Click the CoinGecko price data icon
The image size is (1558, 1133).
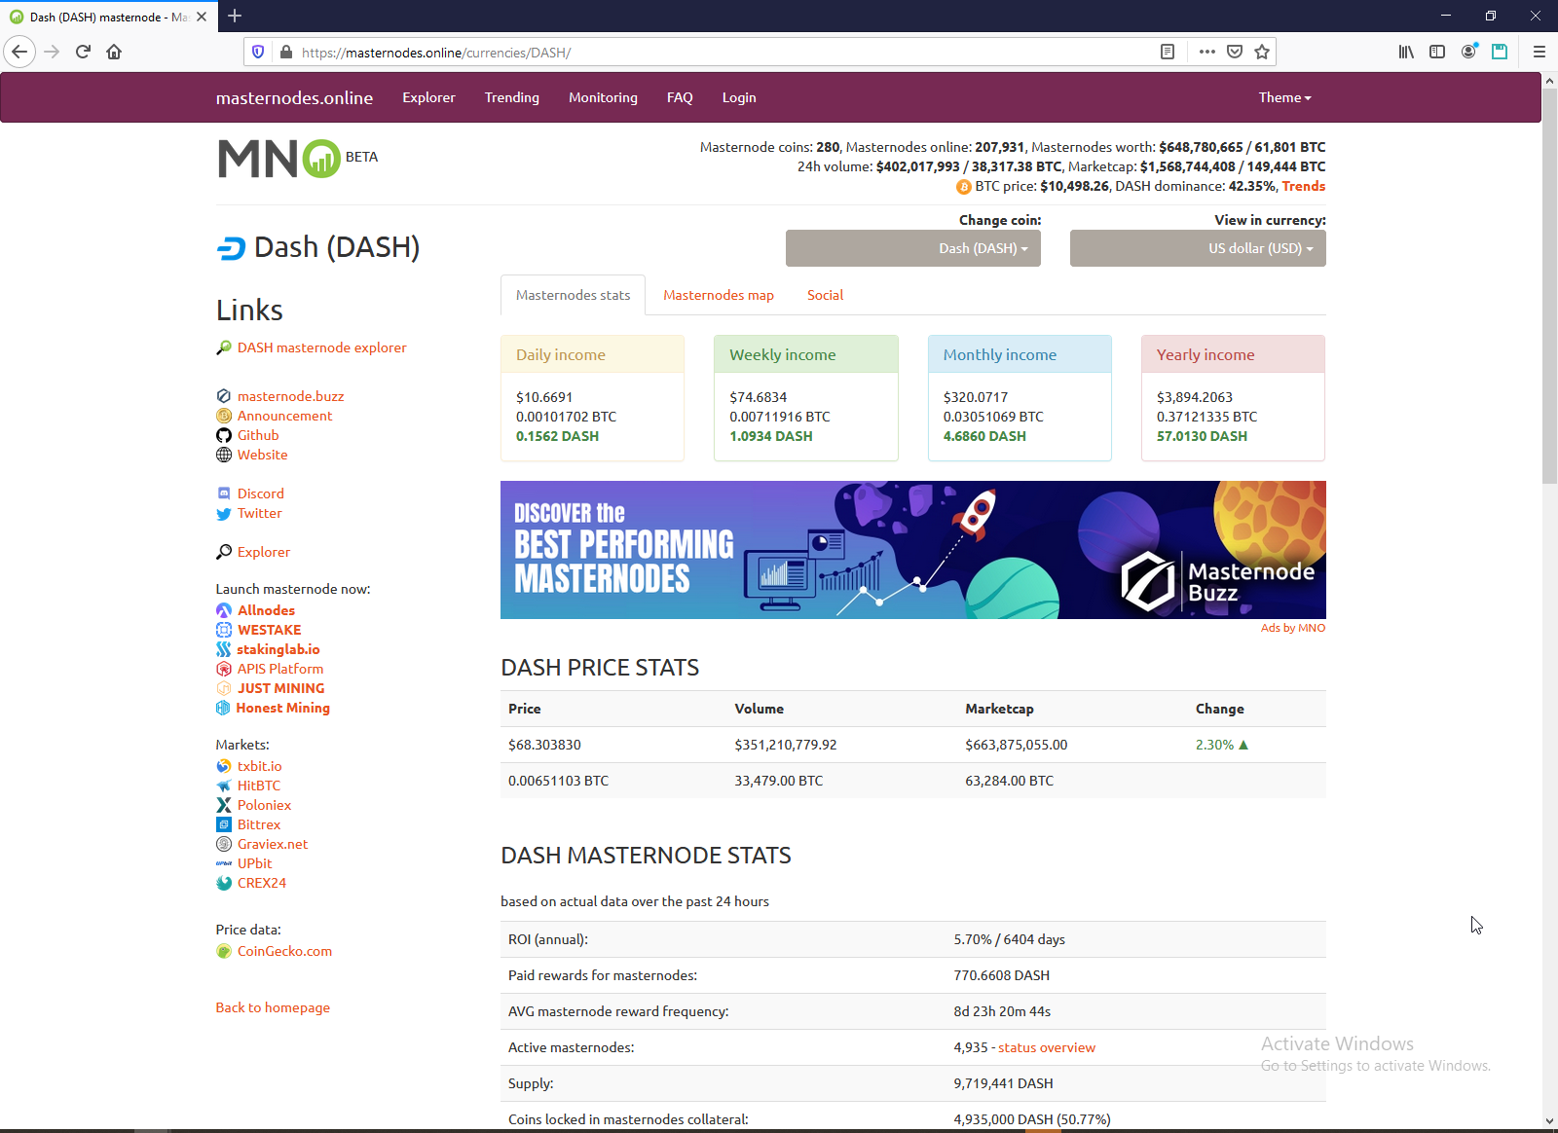click(x=224, y=951)
